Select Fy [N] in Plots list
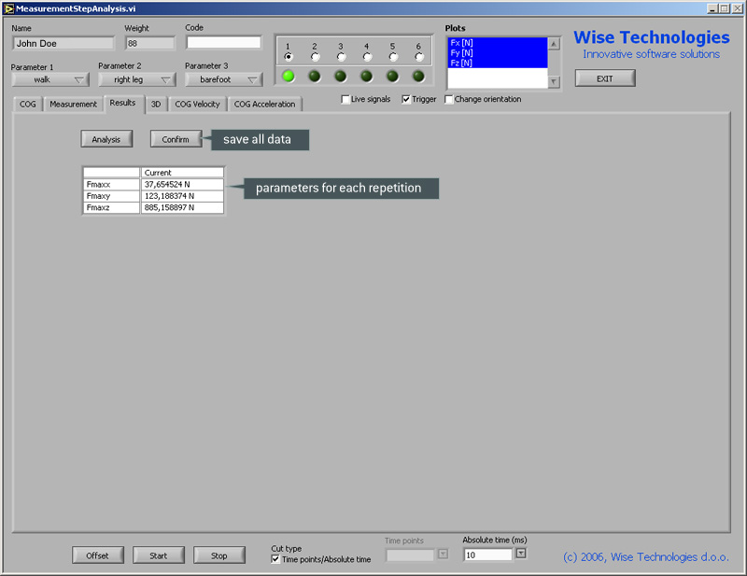The width and height of the screenshot is (747, 576). click(x=498, y=52)
